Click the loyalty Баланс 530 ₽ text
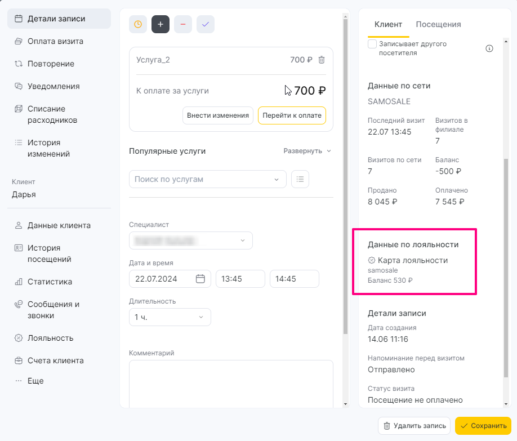Image resolution: width=517 pixels, height=441 pixels. 390,280
